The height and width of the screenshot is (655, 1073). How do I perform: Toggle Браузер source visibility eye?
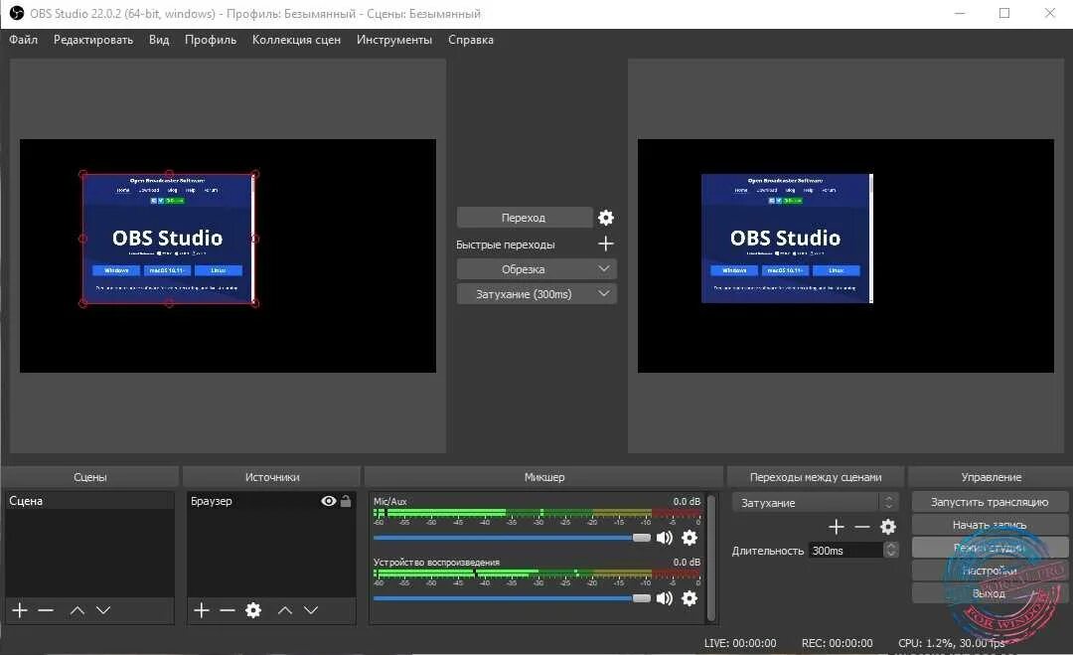pyautogui.click(x=329, y=501)
